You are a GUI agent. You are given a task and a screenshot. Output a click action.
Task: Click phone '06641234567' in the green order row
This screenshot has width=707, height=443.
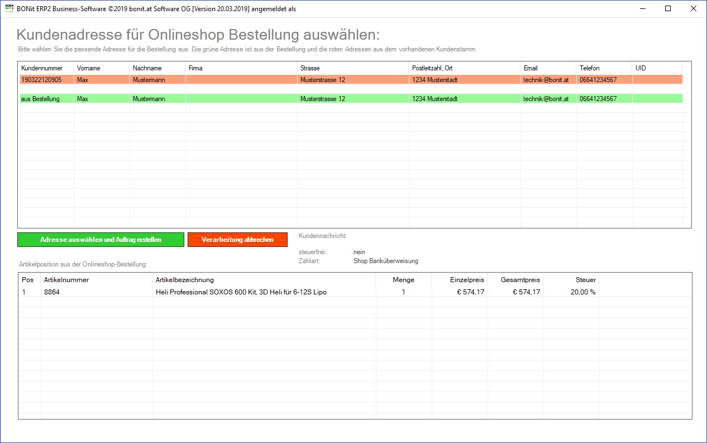(598, 99)
